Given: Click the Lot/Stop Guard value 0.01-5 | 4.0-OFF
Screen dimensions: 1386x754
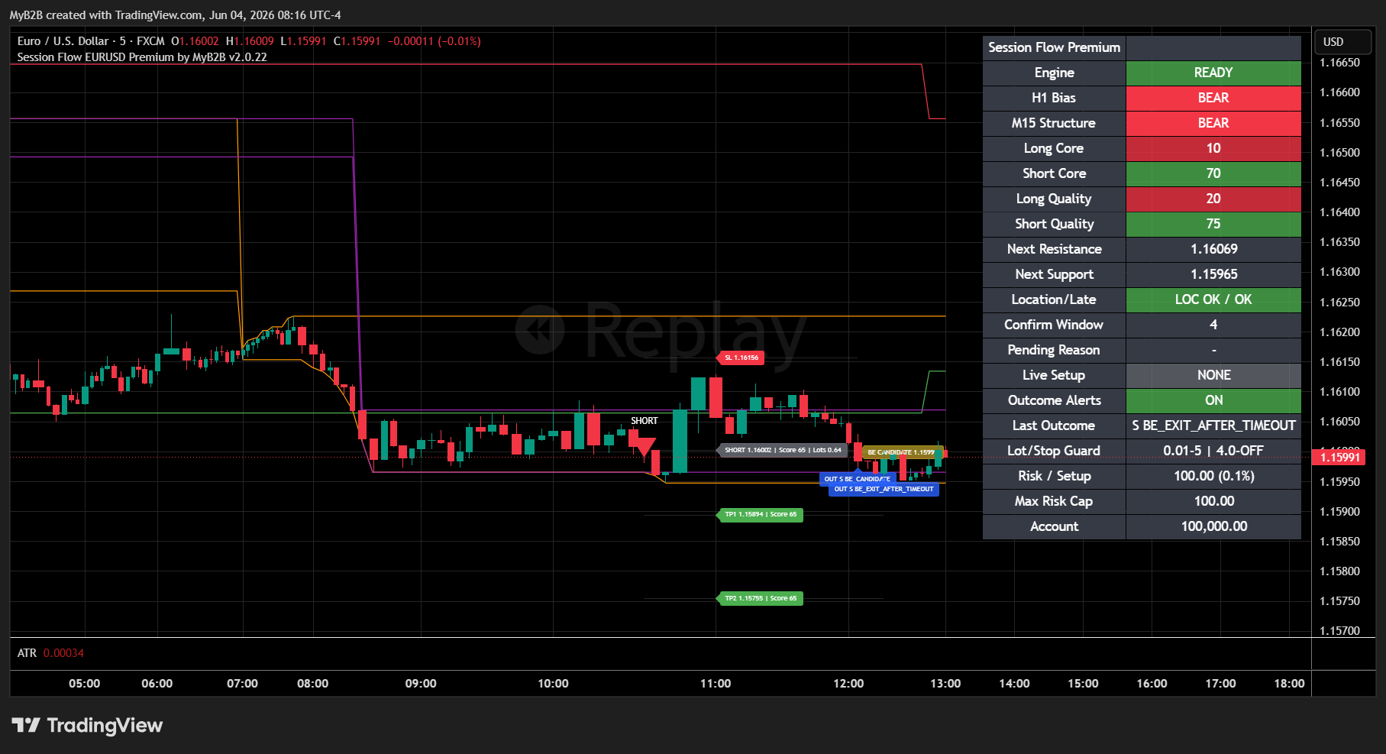Looking at the screenshot, I should coord(1213,451).
